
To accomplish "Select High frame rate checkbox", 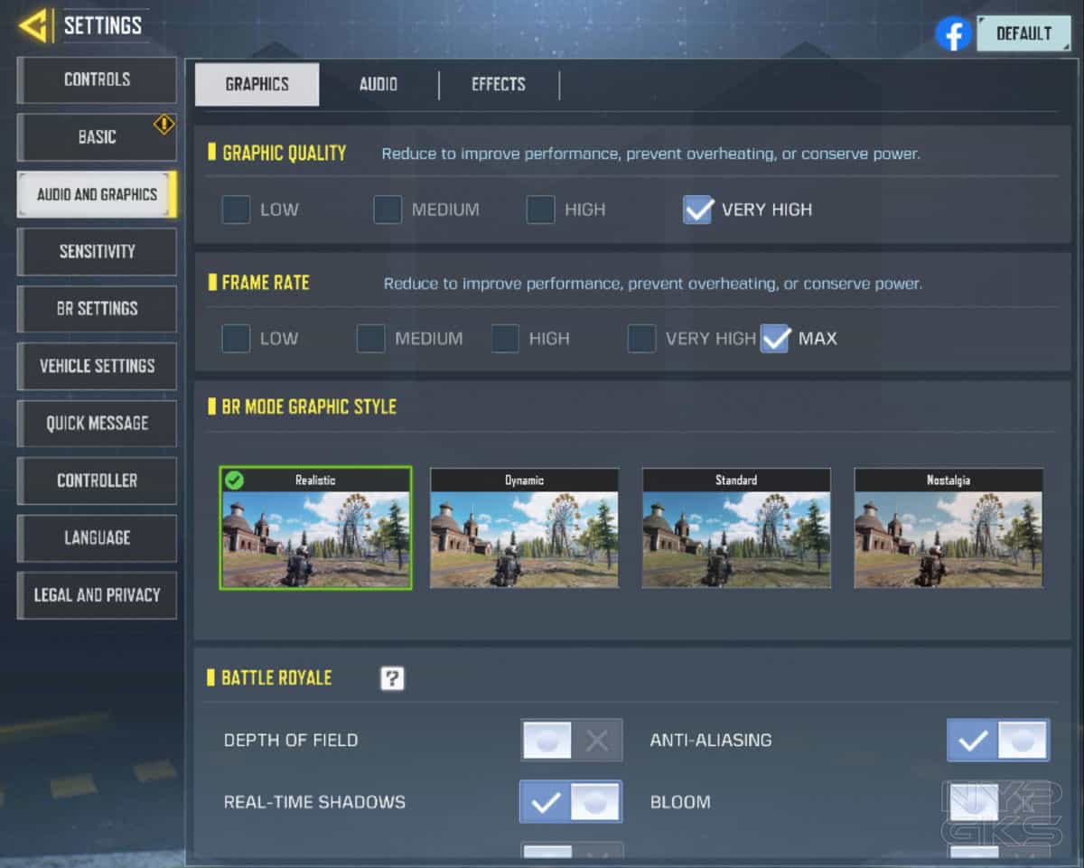I will (506, 339).
